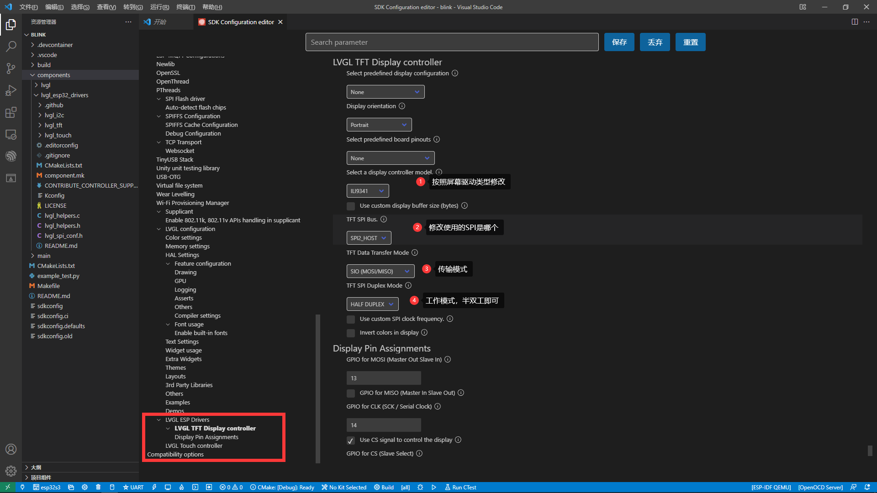This screenshot has height=493, width=877.
Task: Open the Accounts menu icon
Action: [11, 449]
